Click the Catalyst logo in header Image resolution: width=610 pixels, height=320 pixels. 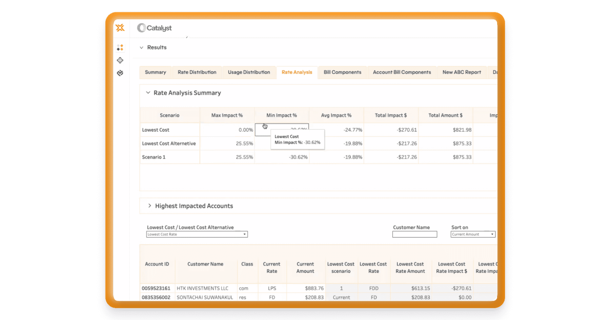click(155, 28)
